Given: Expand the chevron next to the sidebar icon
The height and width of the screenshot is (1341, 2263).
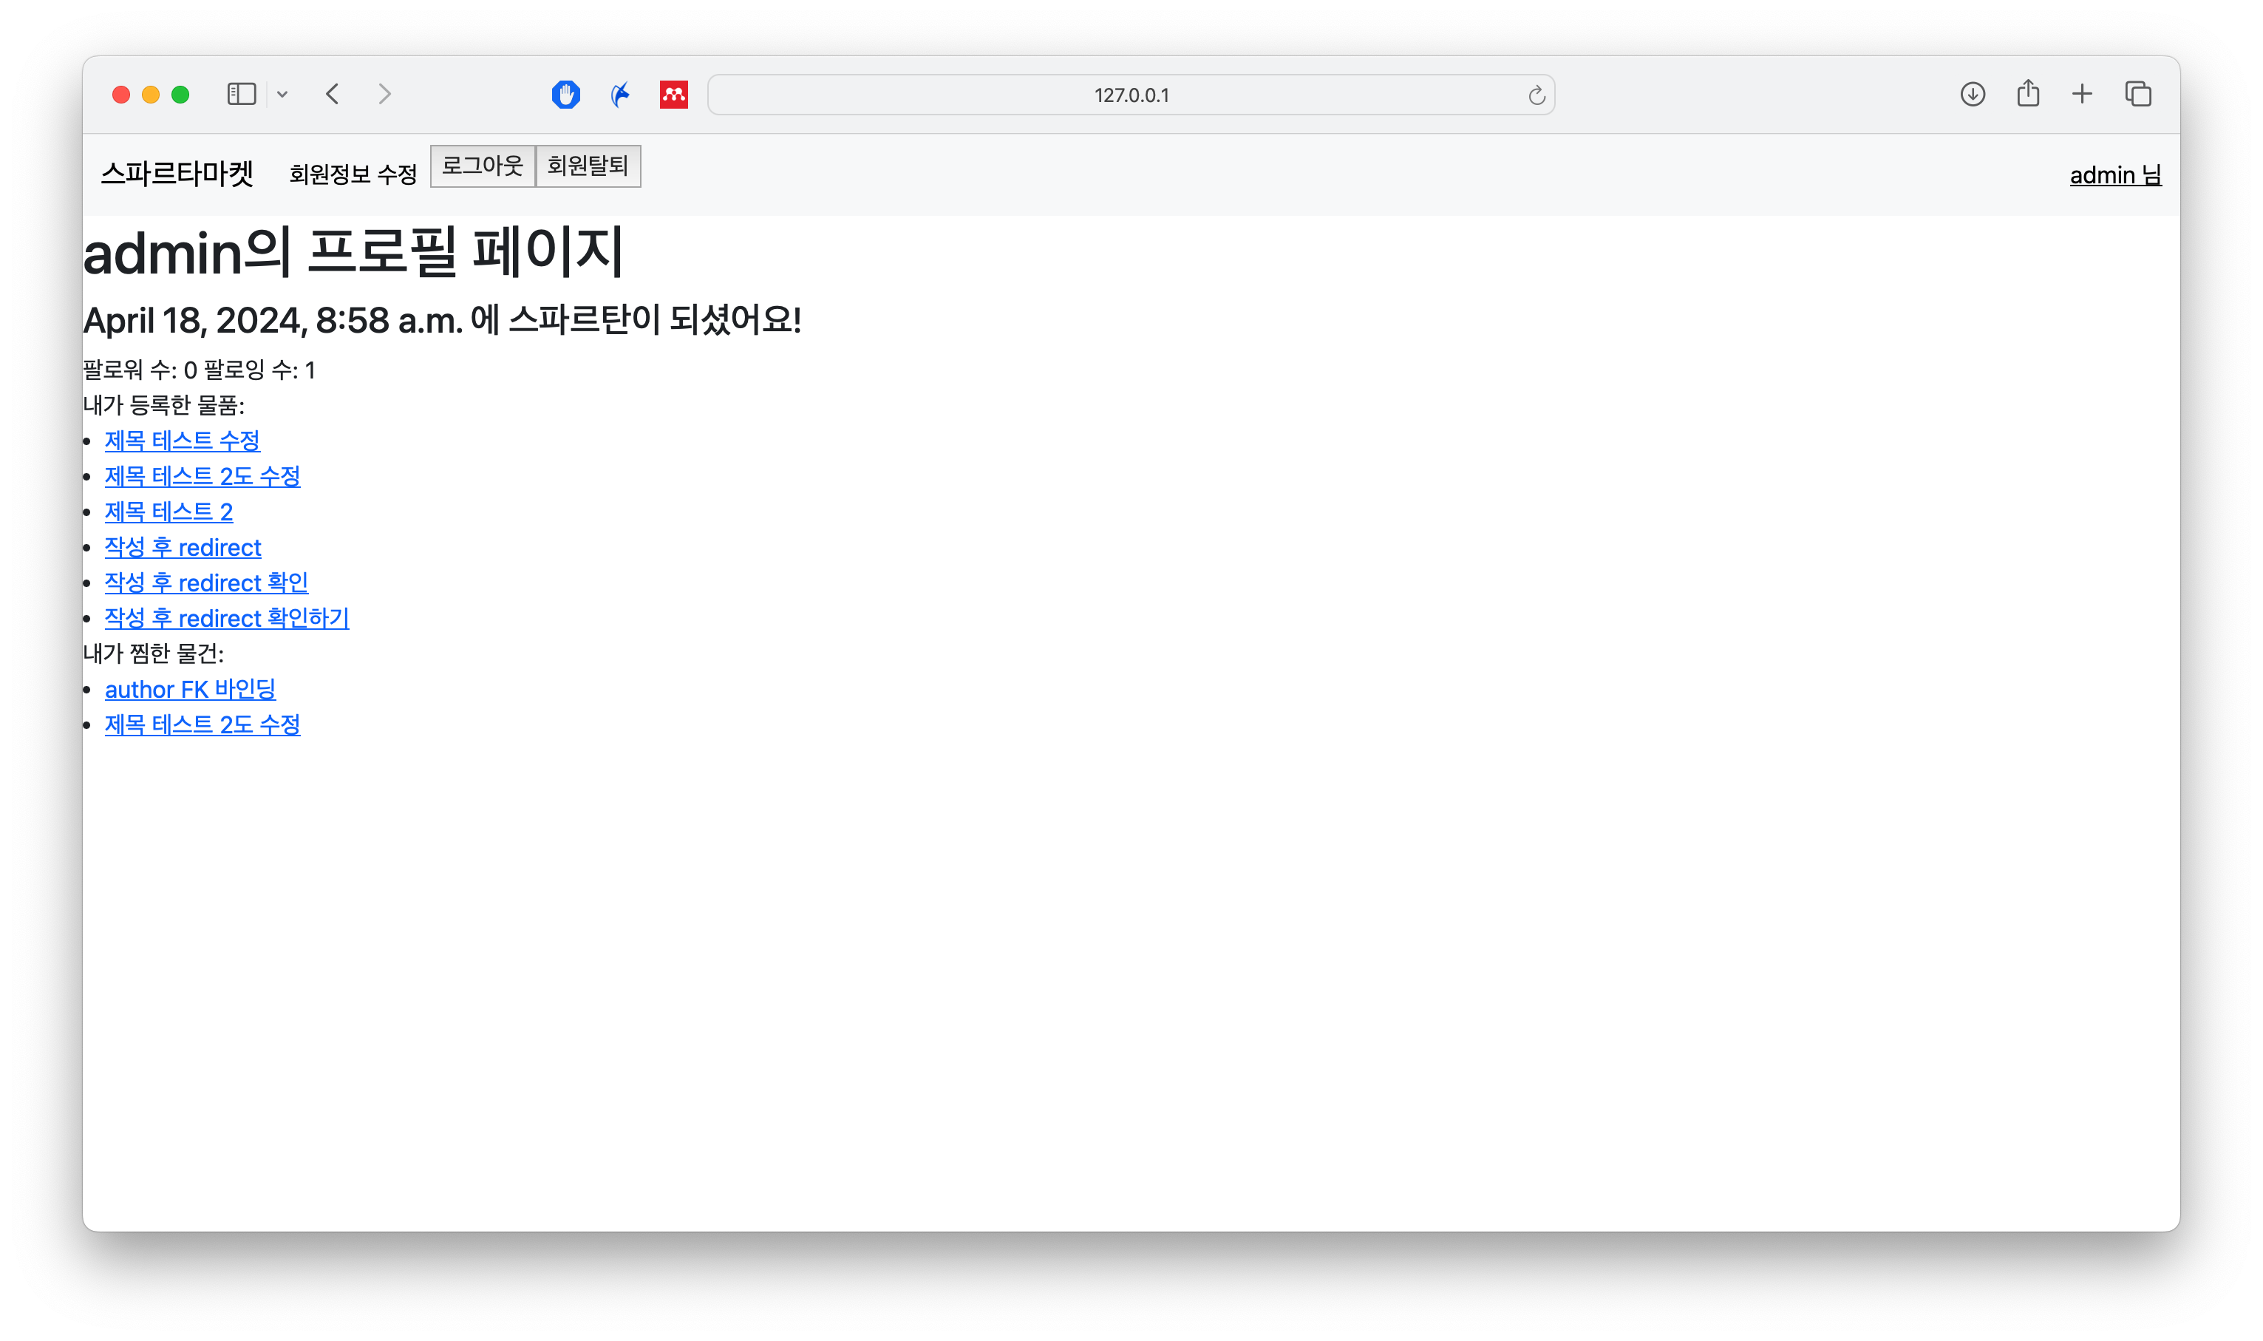Looking at the screenshot, I should tap(283, 94).
